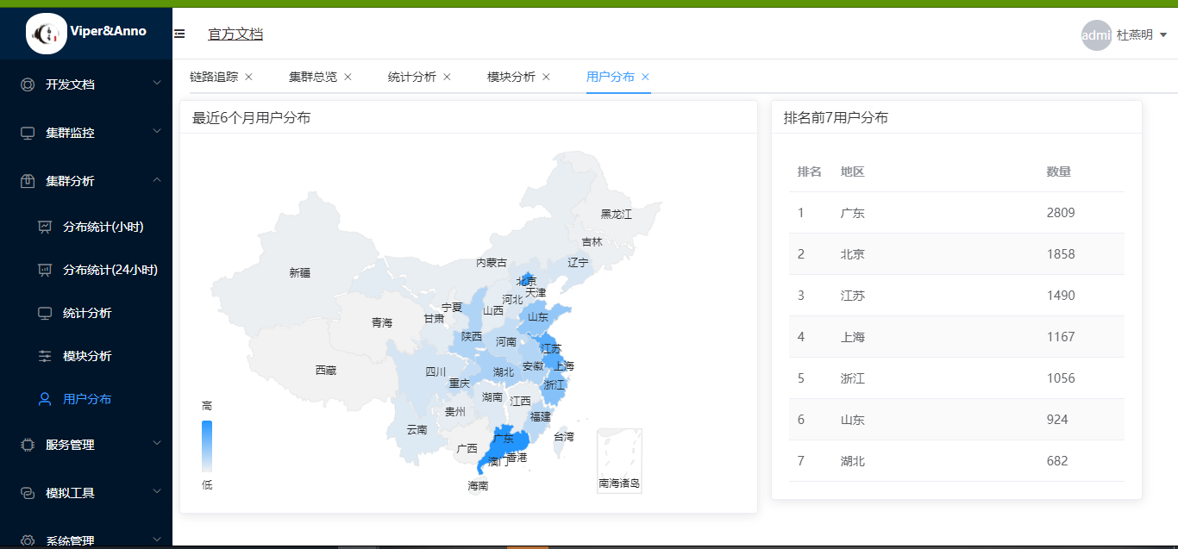Click the 集群分析 box icon
Screen dimensions: 1178x549
(28, 181)
